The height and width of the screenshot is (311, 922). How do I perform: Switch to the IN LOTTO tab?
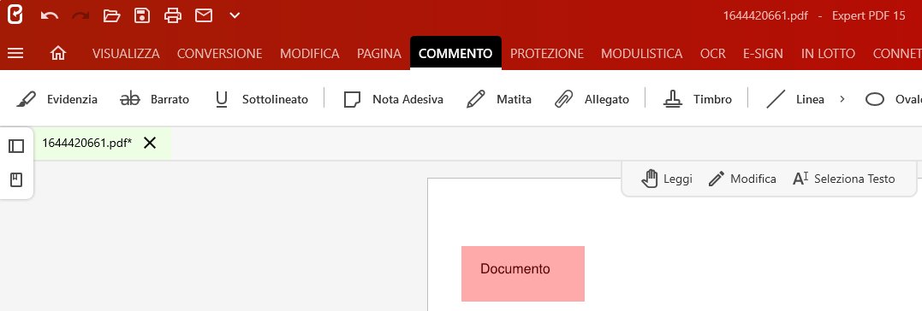tap(828, 53)
